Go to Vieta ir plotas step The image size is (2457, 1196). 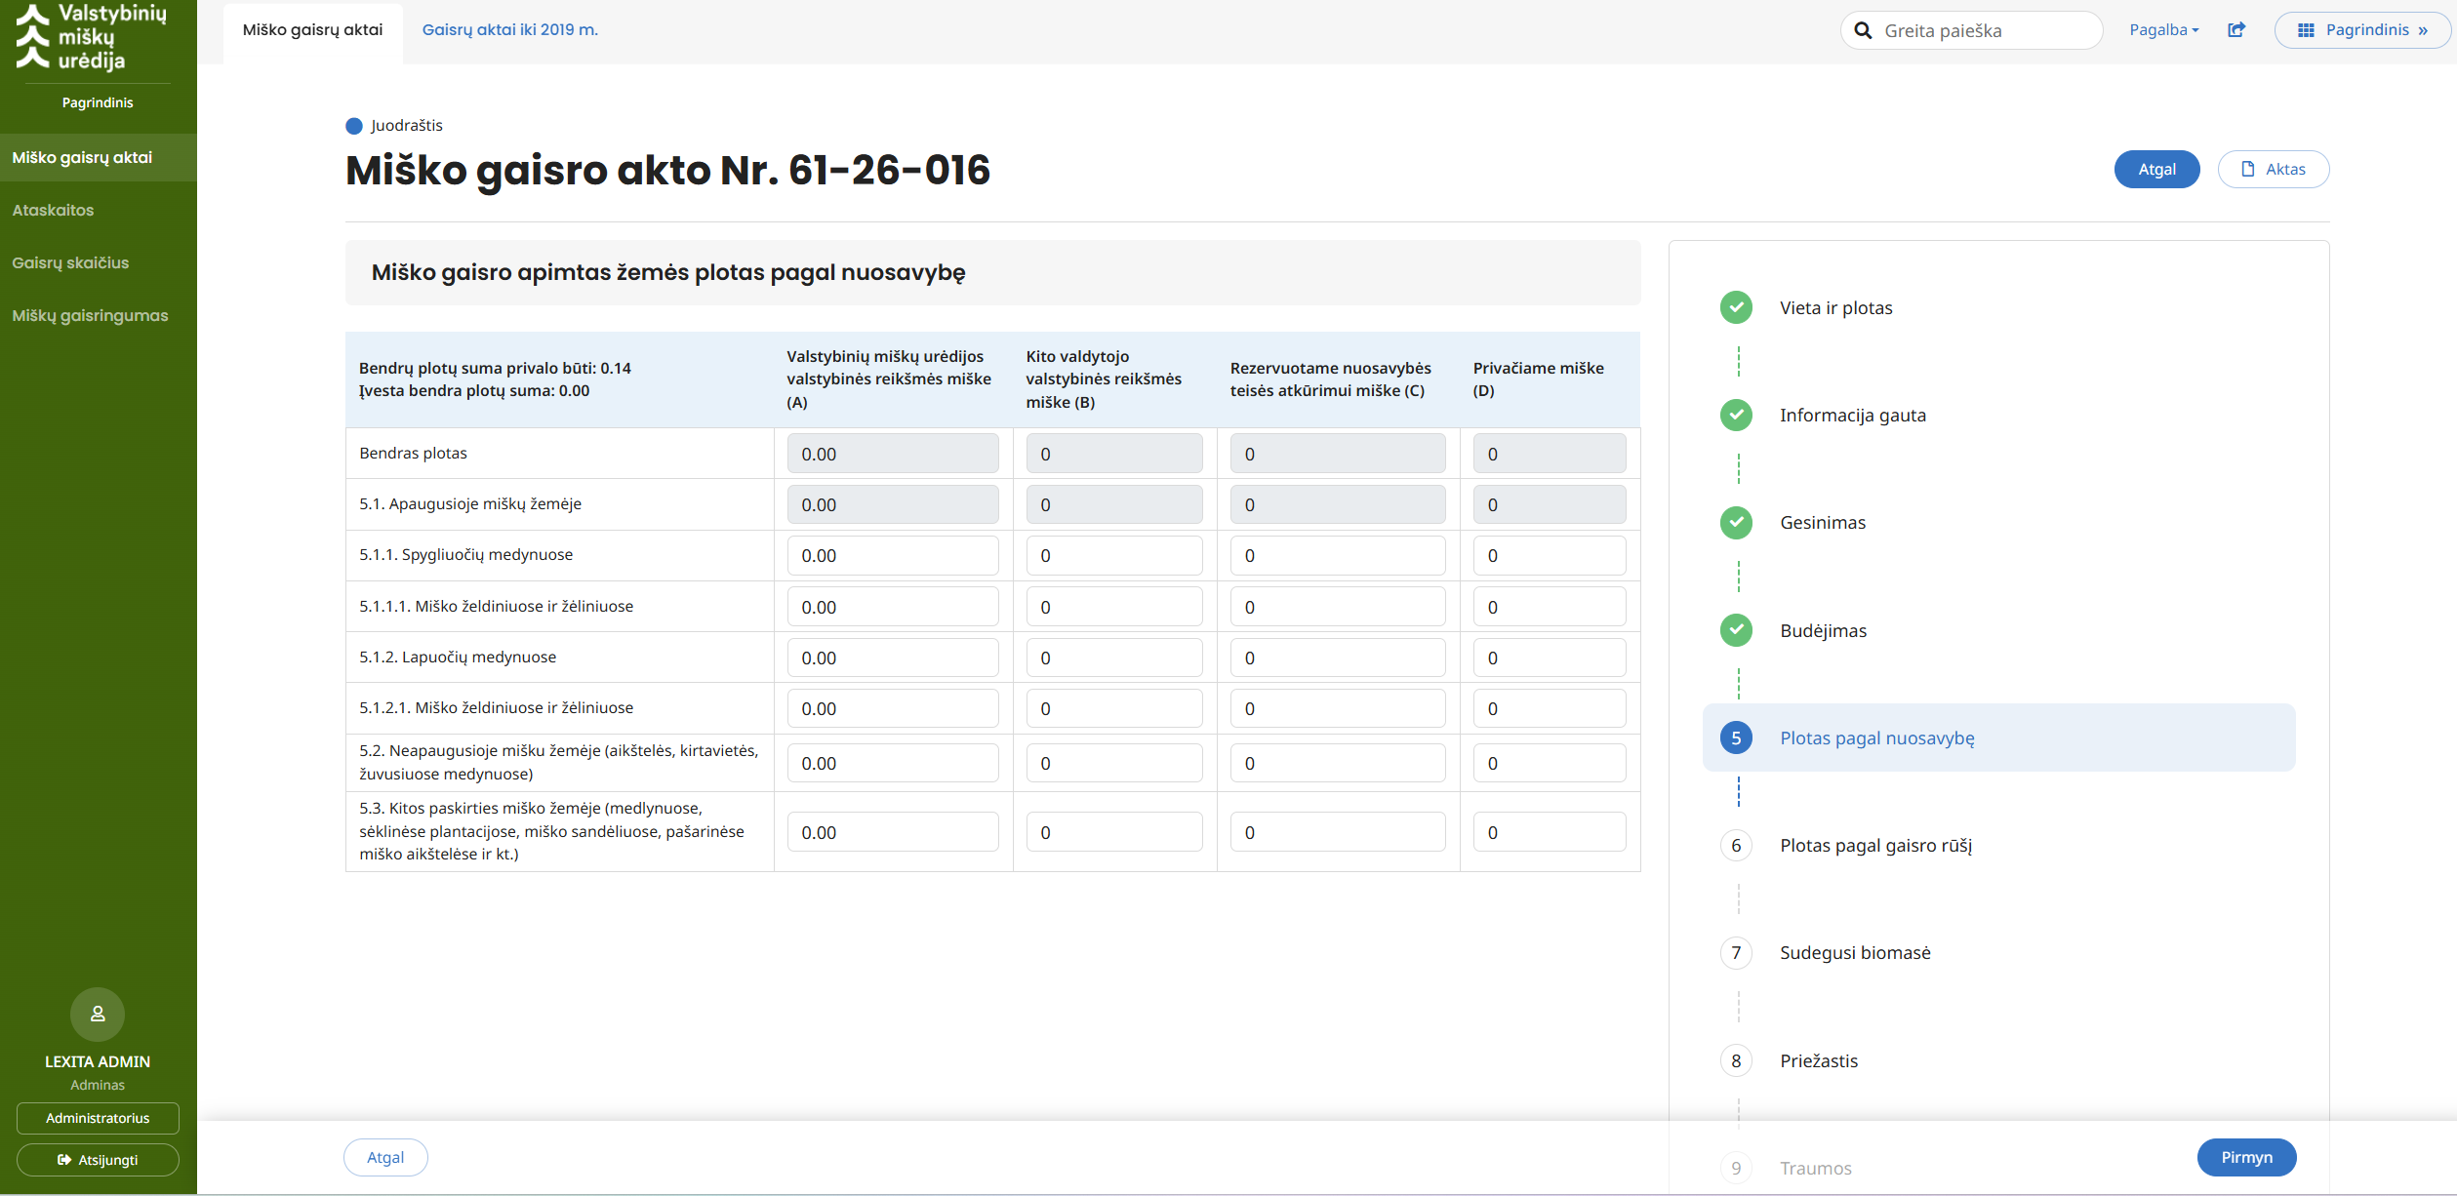pyautogui.click(x=1835, y=308)
